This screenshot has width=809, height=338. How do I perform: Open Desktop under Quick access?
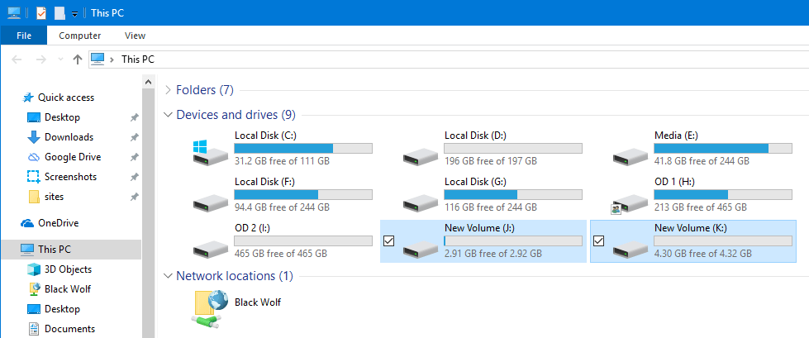click(63, 117)
